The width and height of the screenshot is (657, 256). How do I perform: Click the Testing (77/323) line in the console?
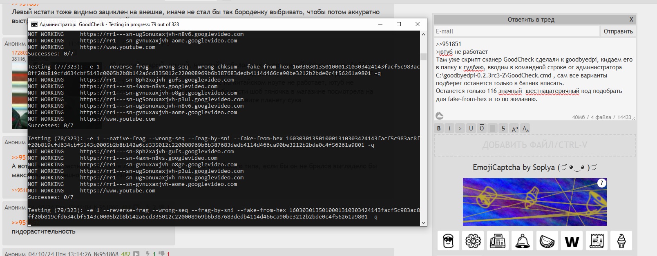click(223, 70)
